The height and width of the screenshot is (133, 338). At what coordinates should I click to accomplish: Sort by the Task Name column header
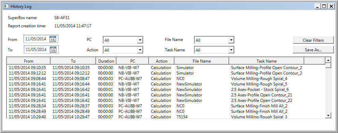[x=267, y=61]
